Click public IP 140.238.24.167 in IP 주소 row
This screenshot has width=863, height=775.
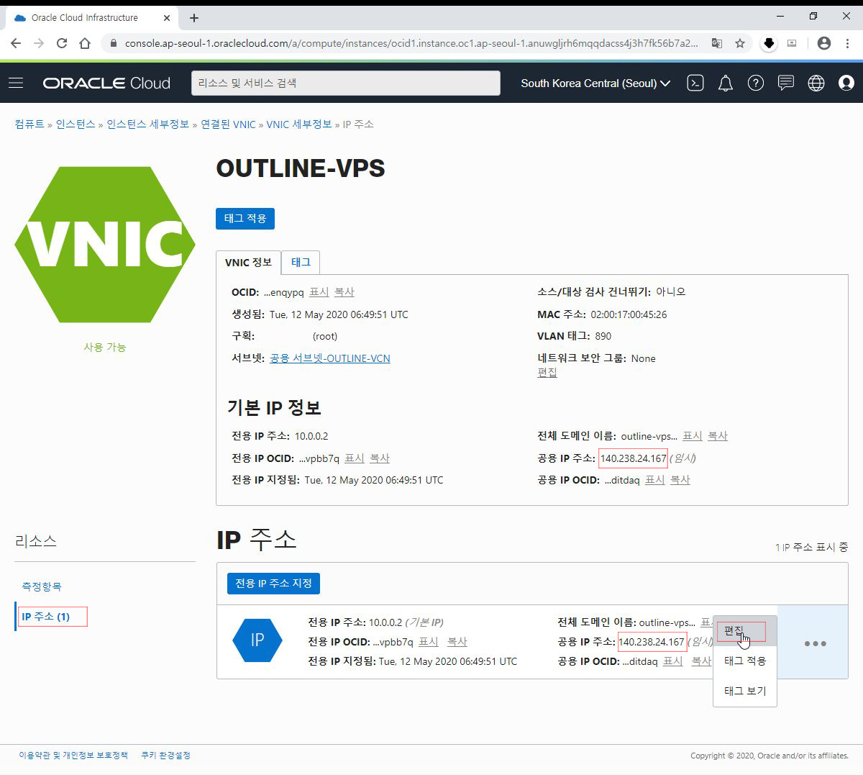pyautogui.click(x=652, y=642)
